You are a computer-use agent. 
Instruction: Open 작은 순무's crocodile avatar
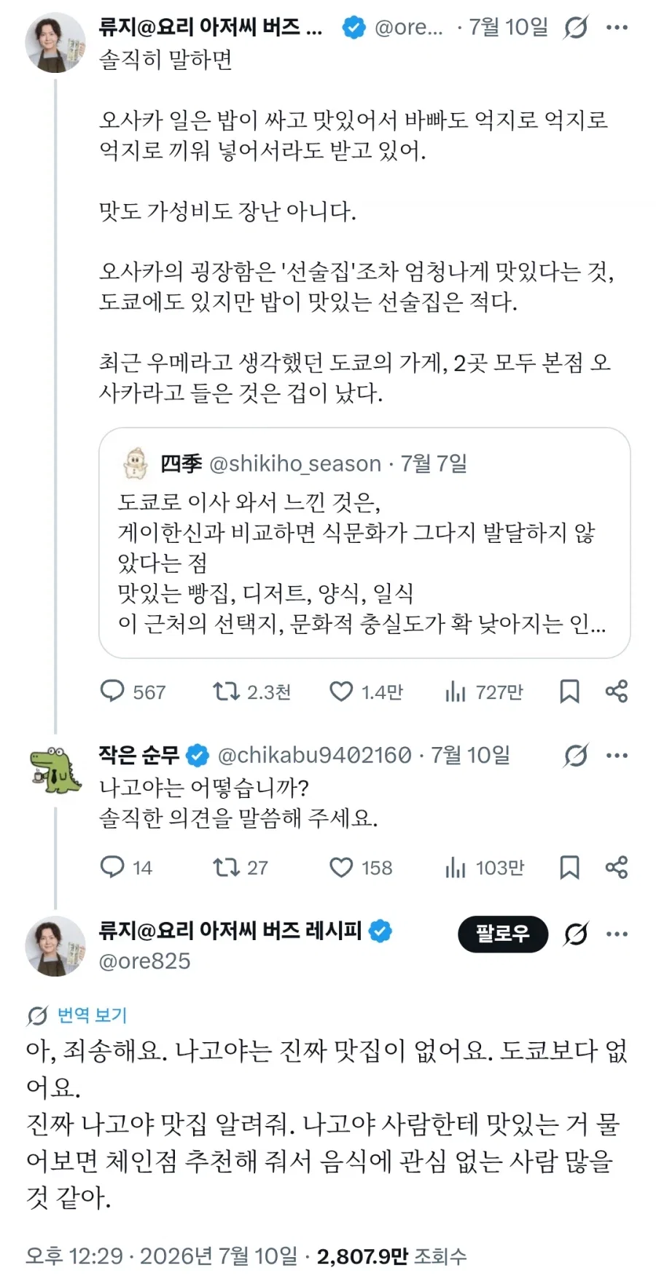[x=55, y=770]
